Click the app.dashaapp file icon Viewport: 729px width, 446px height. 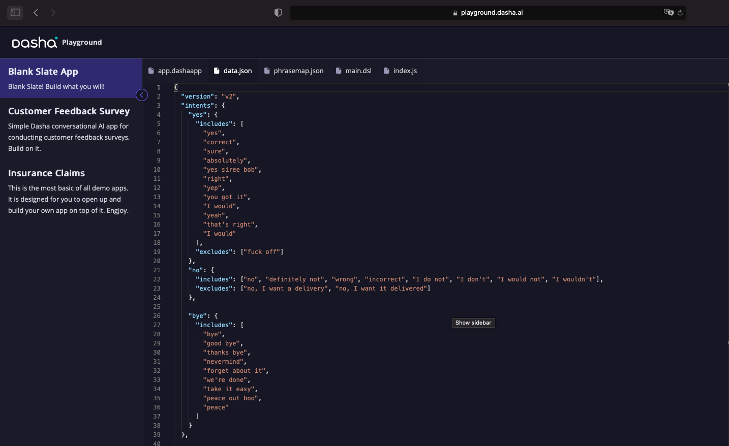pos(151,71)
